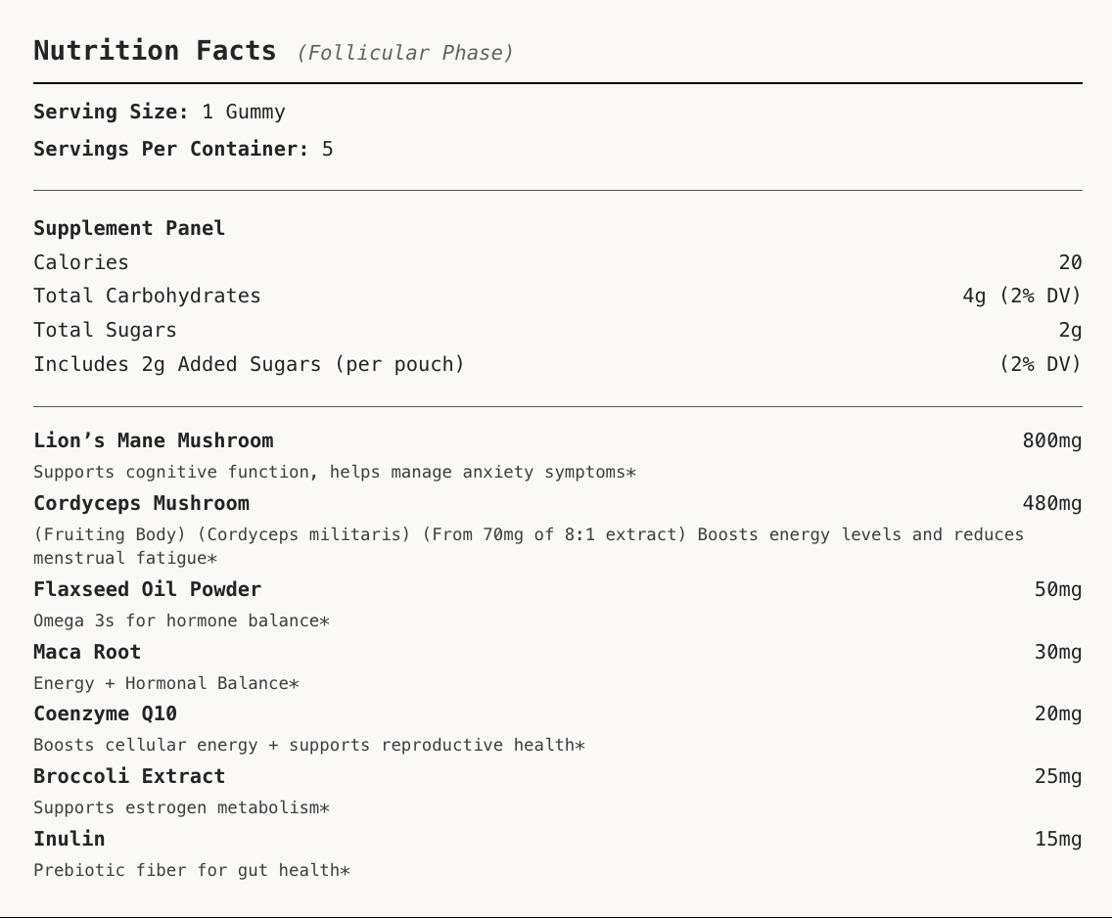Click the Includes 2g Added Sugars line

pos(249,364)
